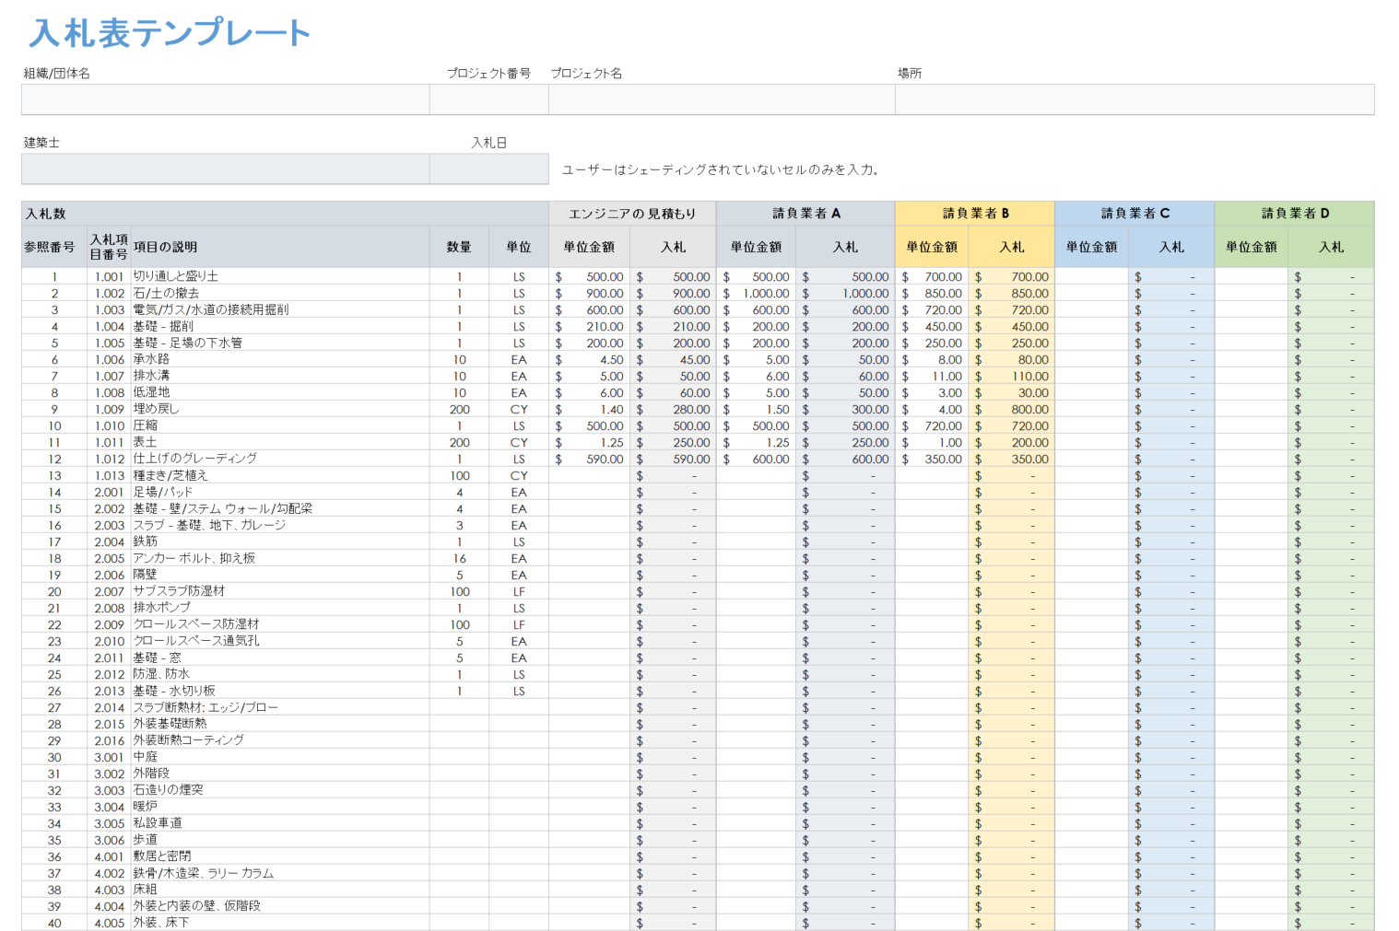
Task: Select item number cell 4.005
Action: [109, 923]
